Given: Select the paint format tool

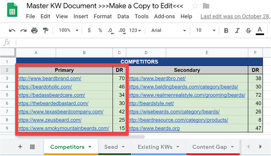Looking at the screenshot, I should (46, 31).
